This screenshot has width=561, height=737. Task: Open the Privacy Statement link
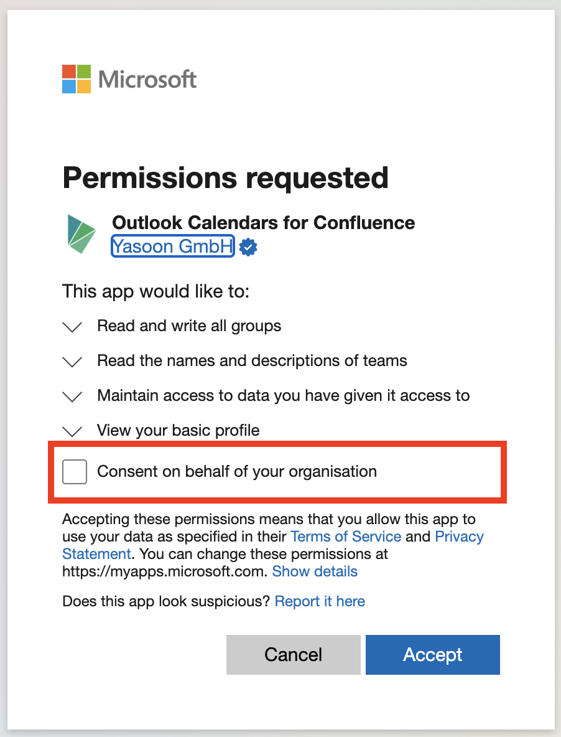459,537
